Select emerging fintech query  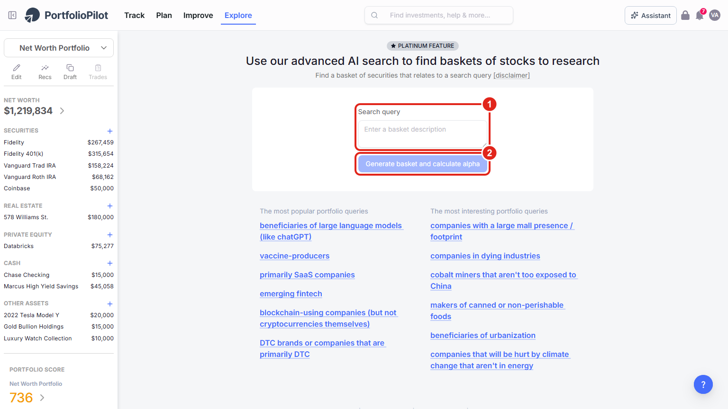[x=291, y=293]
